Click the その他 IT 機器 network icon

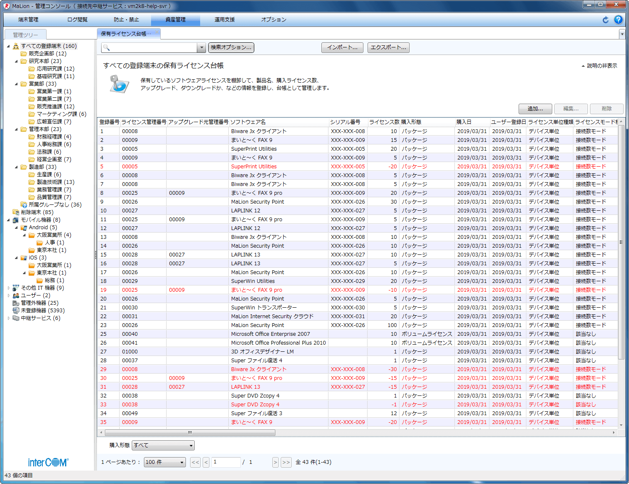tap(16, 288)
